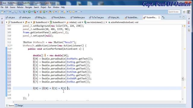The image size is (193, 108).
Task: Switch to the StudentData... editor tab
Action: 132,17
